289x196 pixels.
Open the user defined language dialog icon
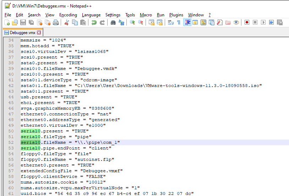(195, 22)
